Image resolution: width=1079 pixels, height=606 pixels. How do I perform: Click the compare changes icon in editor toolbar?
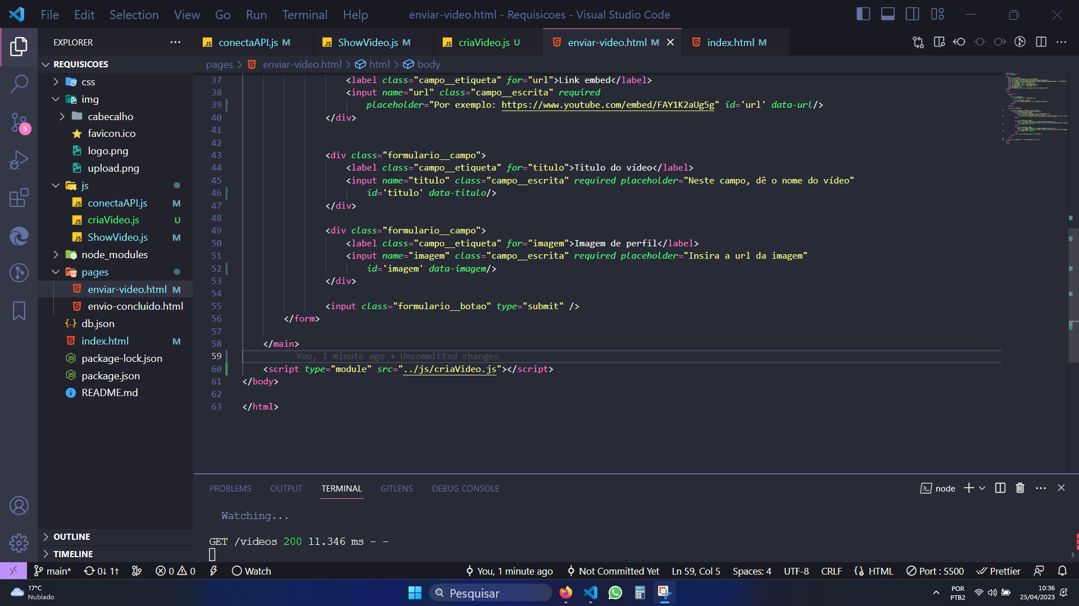click(x=918, y=42)
